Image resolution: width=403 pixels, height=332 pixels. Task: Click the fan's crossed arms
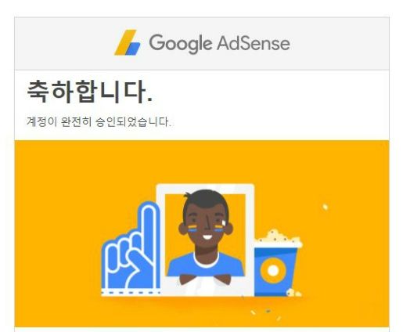(x=205, y=280)
